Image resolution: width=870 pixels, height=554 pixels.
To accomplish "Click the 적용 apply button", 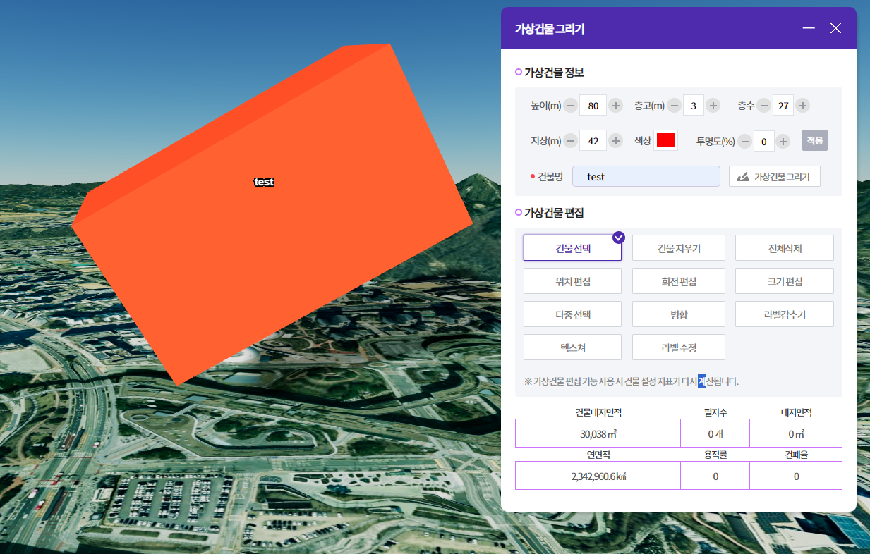I will point(815,140).
